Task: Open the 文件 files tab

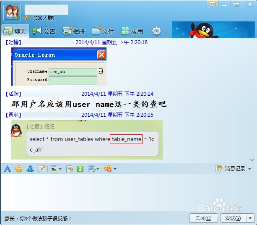Action: [x=103, y=31]
